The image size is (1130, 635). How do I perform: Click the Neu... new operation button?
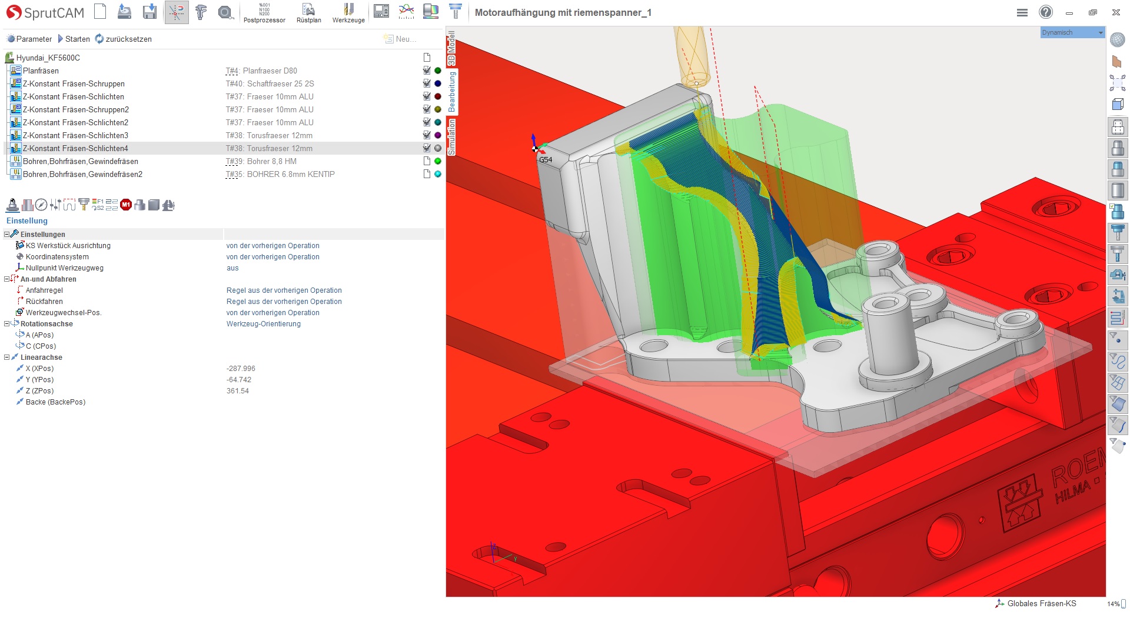[x=400, y=39]
